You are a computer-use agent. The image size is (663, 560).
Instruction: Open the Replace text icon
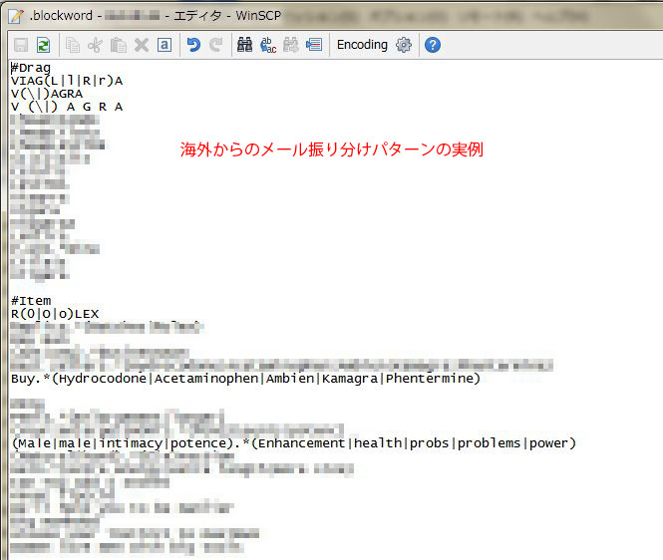[268, 45]
